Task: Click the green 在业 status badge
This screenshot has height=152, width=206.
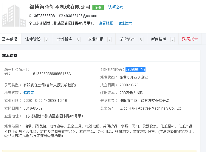Action: click(x=98, y=7)
